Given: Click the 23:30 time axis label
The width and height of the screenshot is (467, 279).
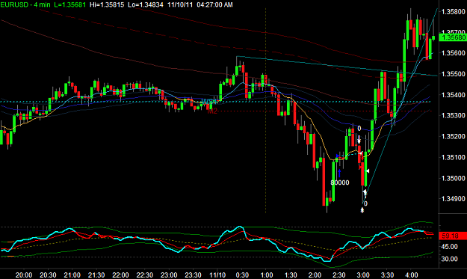Looking at the screenshot, I should (x=193, y=275).
